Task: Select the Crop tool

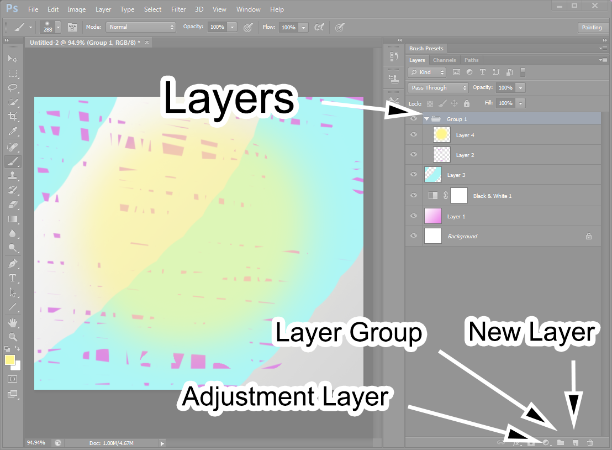Action: coord(13,117)
